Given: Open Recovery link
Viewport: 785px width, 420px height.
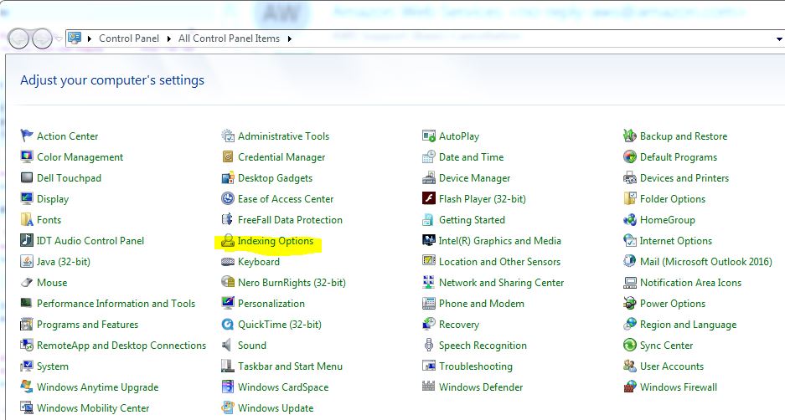Looking at the screenshot, I should coord(459,325).
